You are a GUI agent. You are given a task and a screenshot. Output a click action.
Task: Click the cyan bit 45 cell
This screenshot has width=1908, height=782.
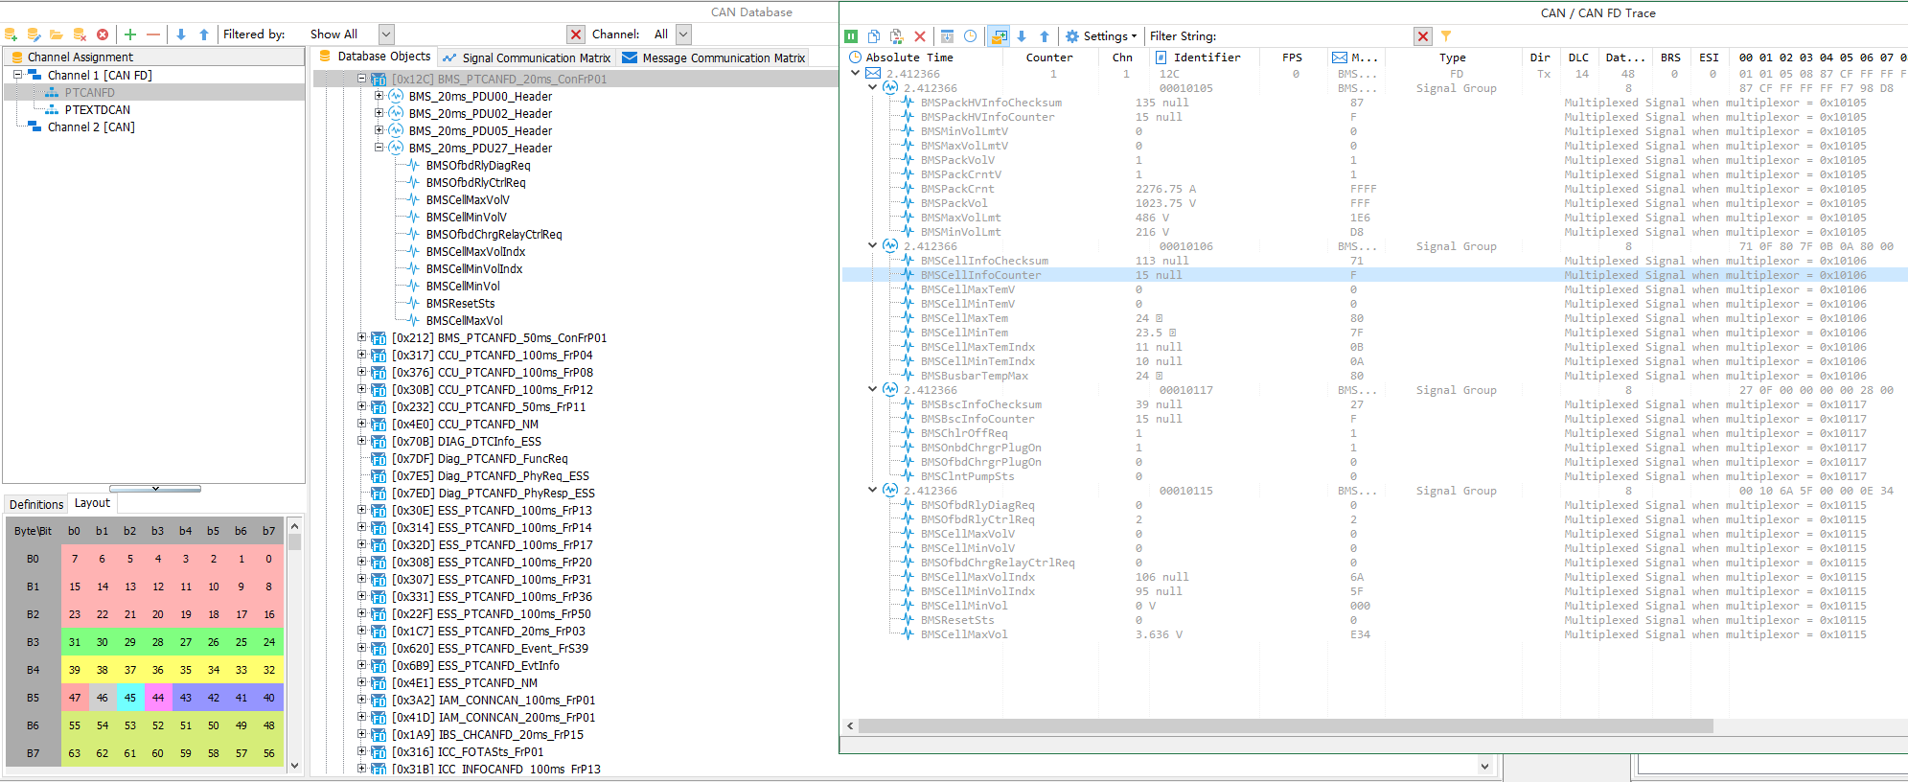click(130, 698)
